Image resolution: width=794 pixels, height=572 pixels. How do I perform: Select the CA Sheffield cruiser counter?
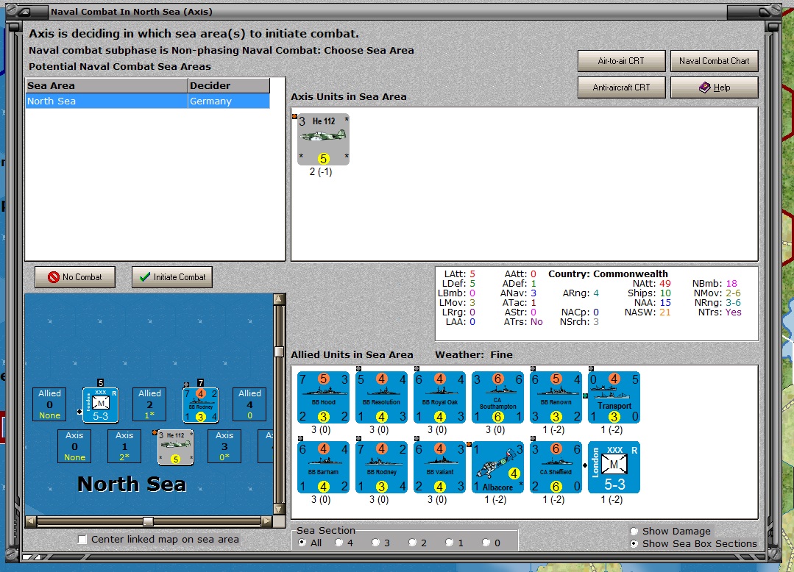pos(556,468)
